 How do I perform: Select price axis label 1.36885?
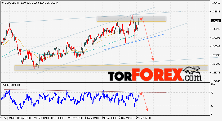[216, 12]
